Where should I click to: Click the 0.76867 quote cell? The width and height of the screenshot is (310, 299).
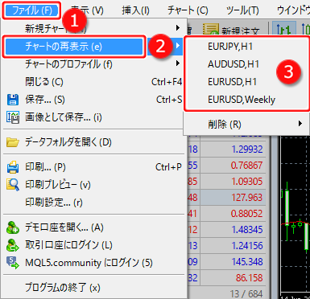tap(233, 166)
